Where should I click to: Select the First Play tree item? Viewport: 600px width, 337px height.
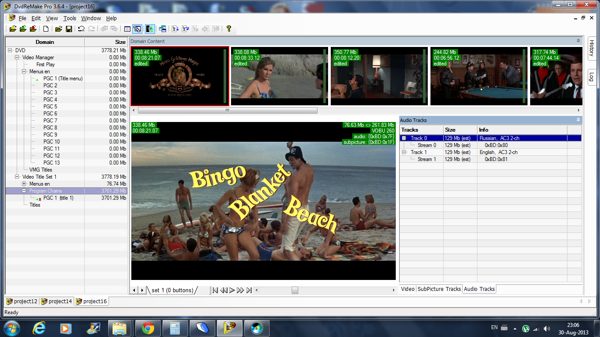click(x=45, y=65)
